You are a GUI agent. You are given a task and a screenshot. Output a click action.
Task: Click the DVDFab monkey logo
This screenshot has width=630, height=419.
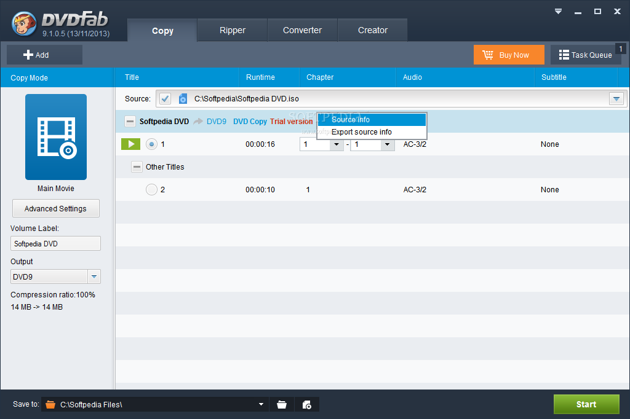point(24,23)
